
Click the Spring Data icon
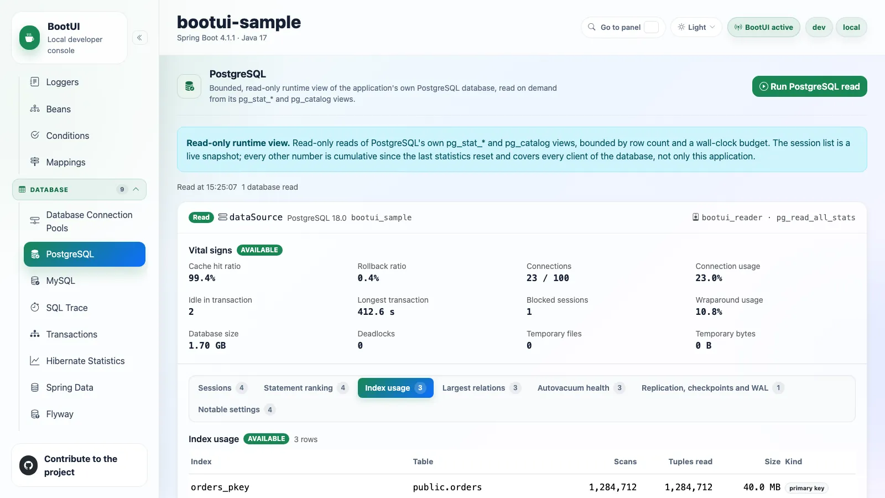(35, 387)
